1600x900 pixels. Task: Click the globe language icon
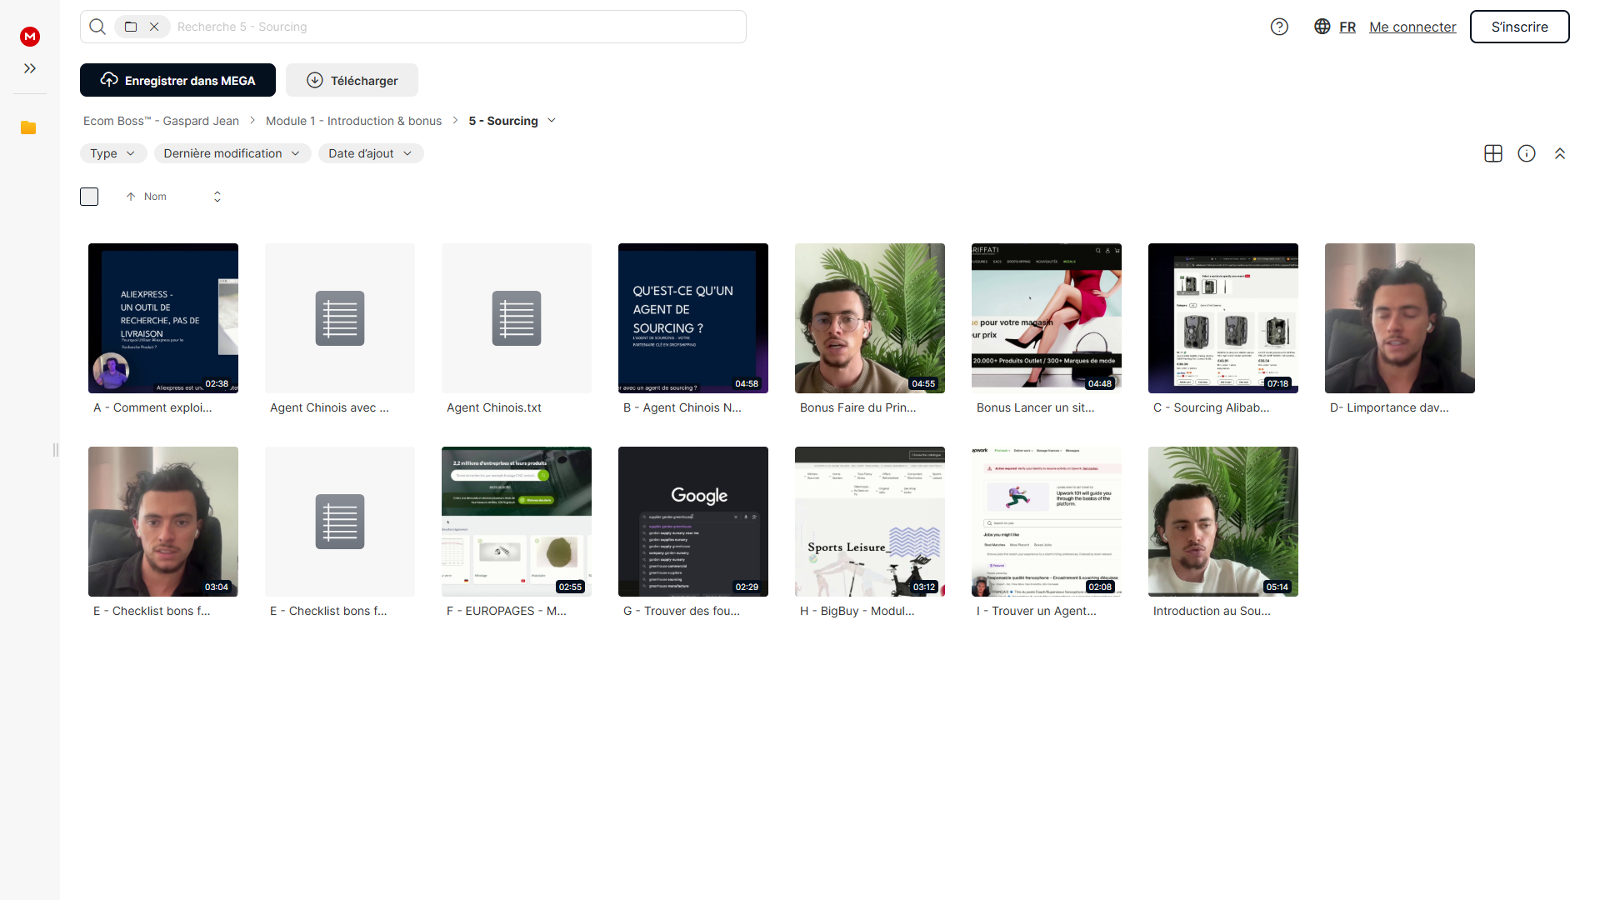tap(1322, 27)
